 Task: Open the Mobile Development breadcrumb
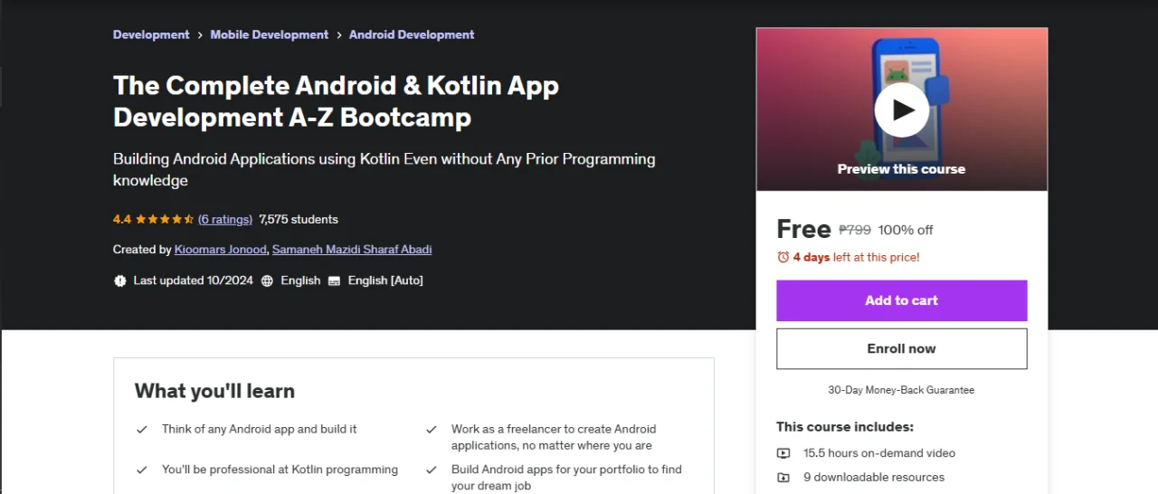270,34
